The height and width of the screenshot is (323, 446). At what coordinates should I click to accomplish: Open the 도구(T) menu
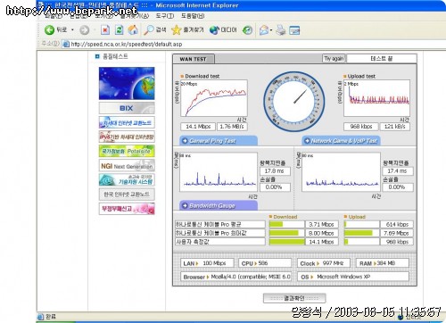tap(165, 16)
